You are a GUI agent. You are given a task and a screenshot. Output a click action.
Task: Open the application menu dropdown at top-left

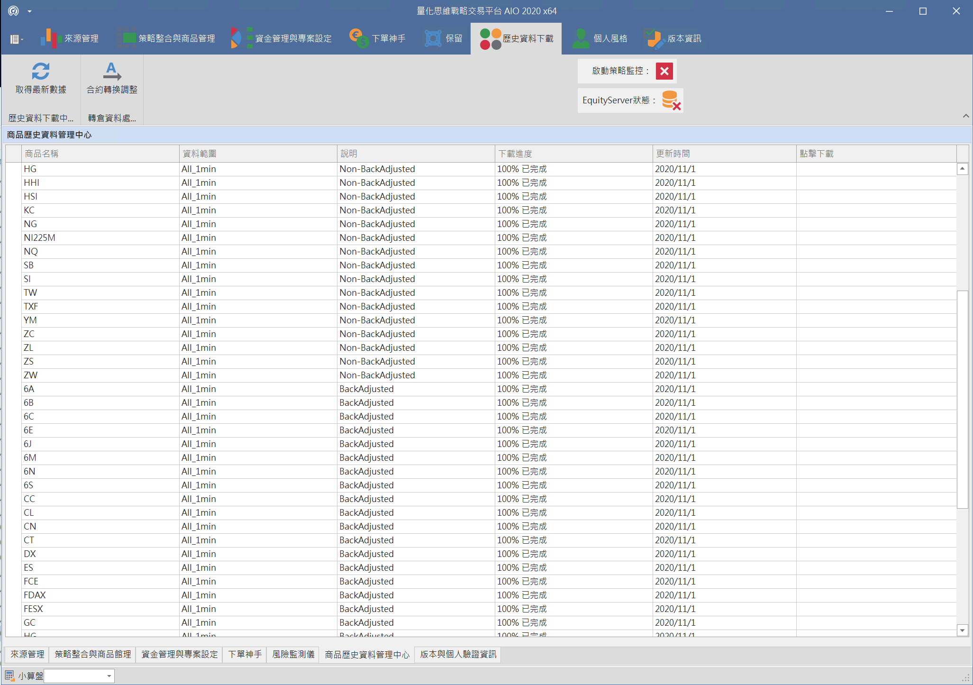point(16,39)
